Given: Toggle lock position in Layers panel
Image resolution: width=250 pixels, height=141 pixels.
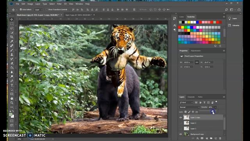Looking at the screenshot, I should pyautogui.click(x=193, y=112).
